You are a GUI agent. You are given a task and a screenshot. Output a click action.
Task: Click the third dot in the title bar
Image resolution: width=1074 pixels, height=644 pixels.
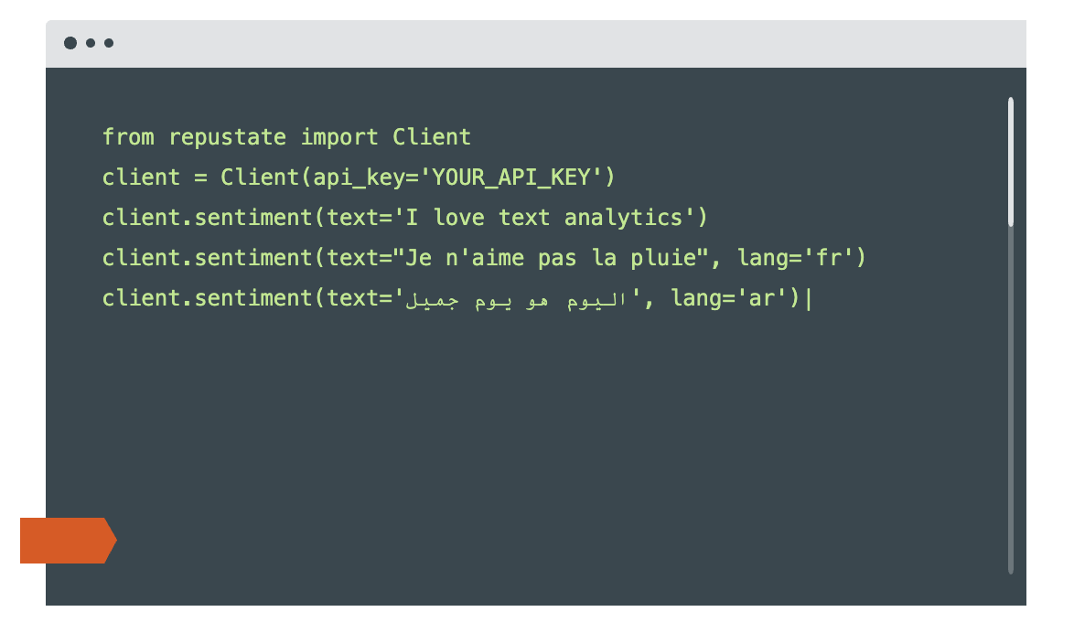(109, 43)
